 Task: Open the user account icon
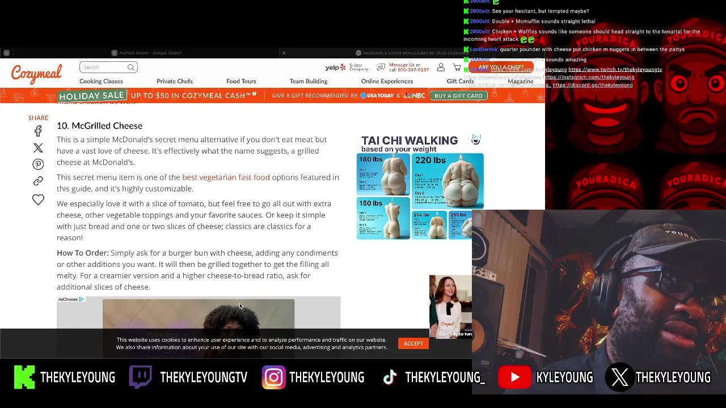tap(441, 67)
